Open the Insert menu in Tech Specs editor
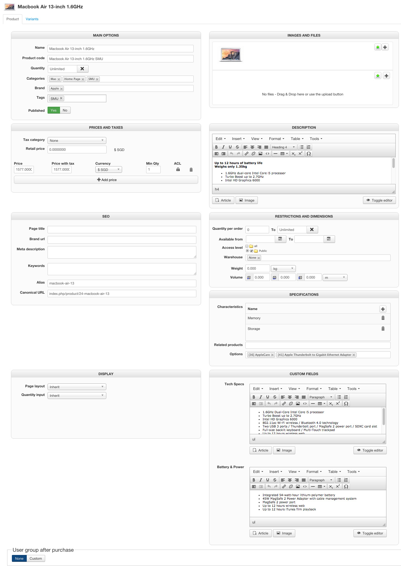 point(276,389)
